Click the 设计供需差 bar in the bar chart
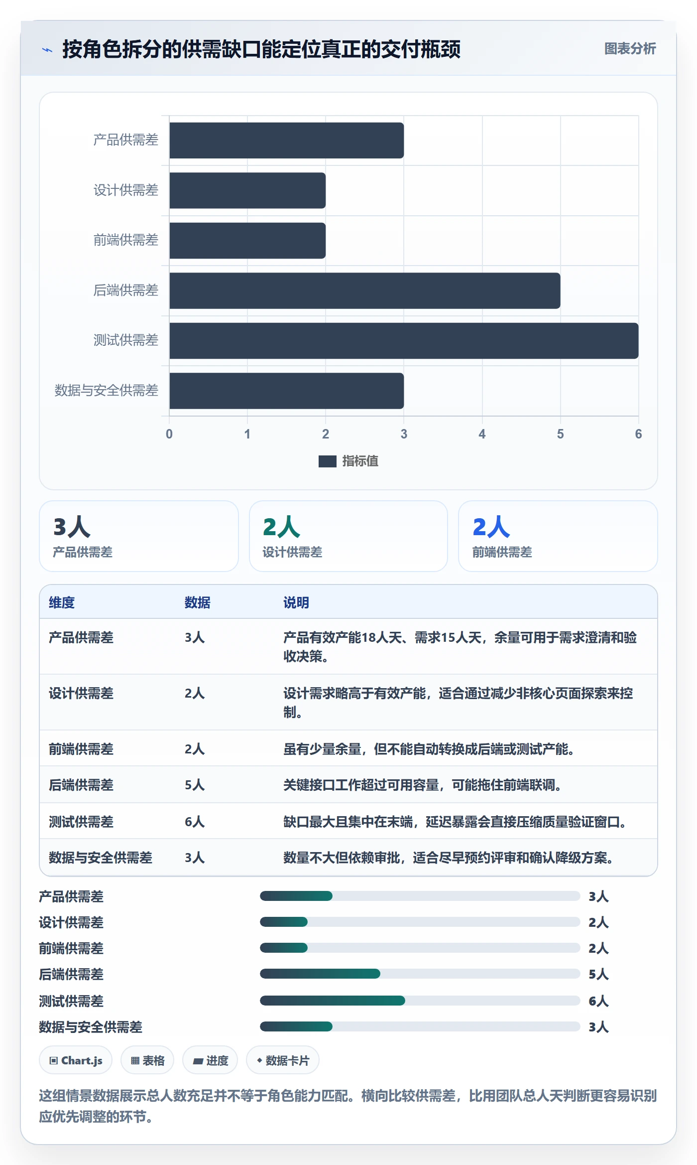697x1165 pixels. (247, 190)
